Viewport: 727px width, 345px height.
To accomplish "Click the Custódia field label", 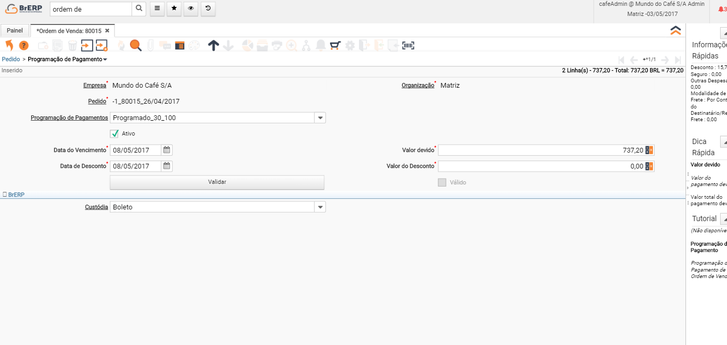I will [97, 207].
